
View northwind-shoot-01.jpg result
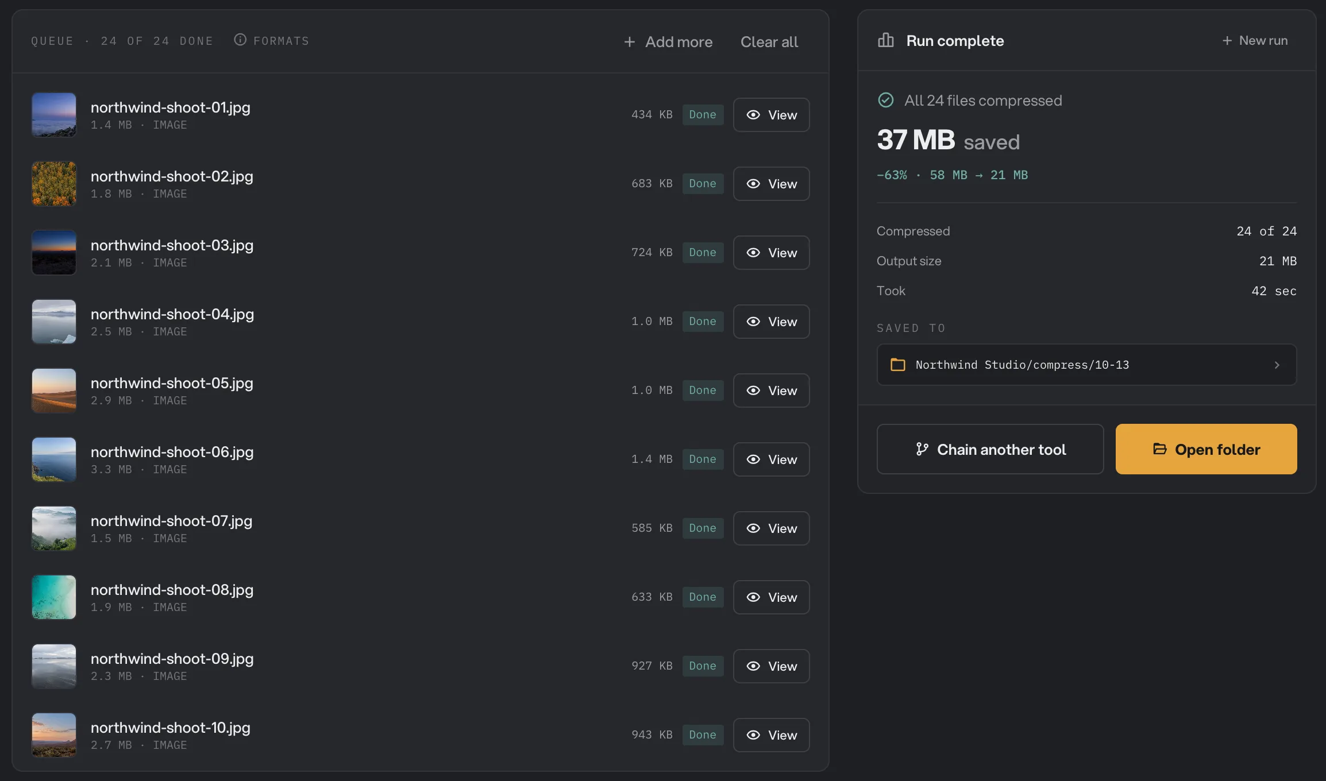[771, 115]
